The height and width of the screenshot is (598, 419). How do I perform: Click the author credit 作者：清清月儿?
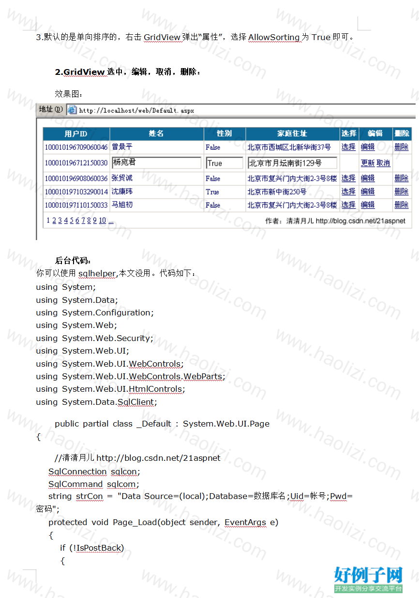[289, 221]
